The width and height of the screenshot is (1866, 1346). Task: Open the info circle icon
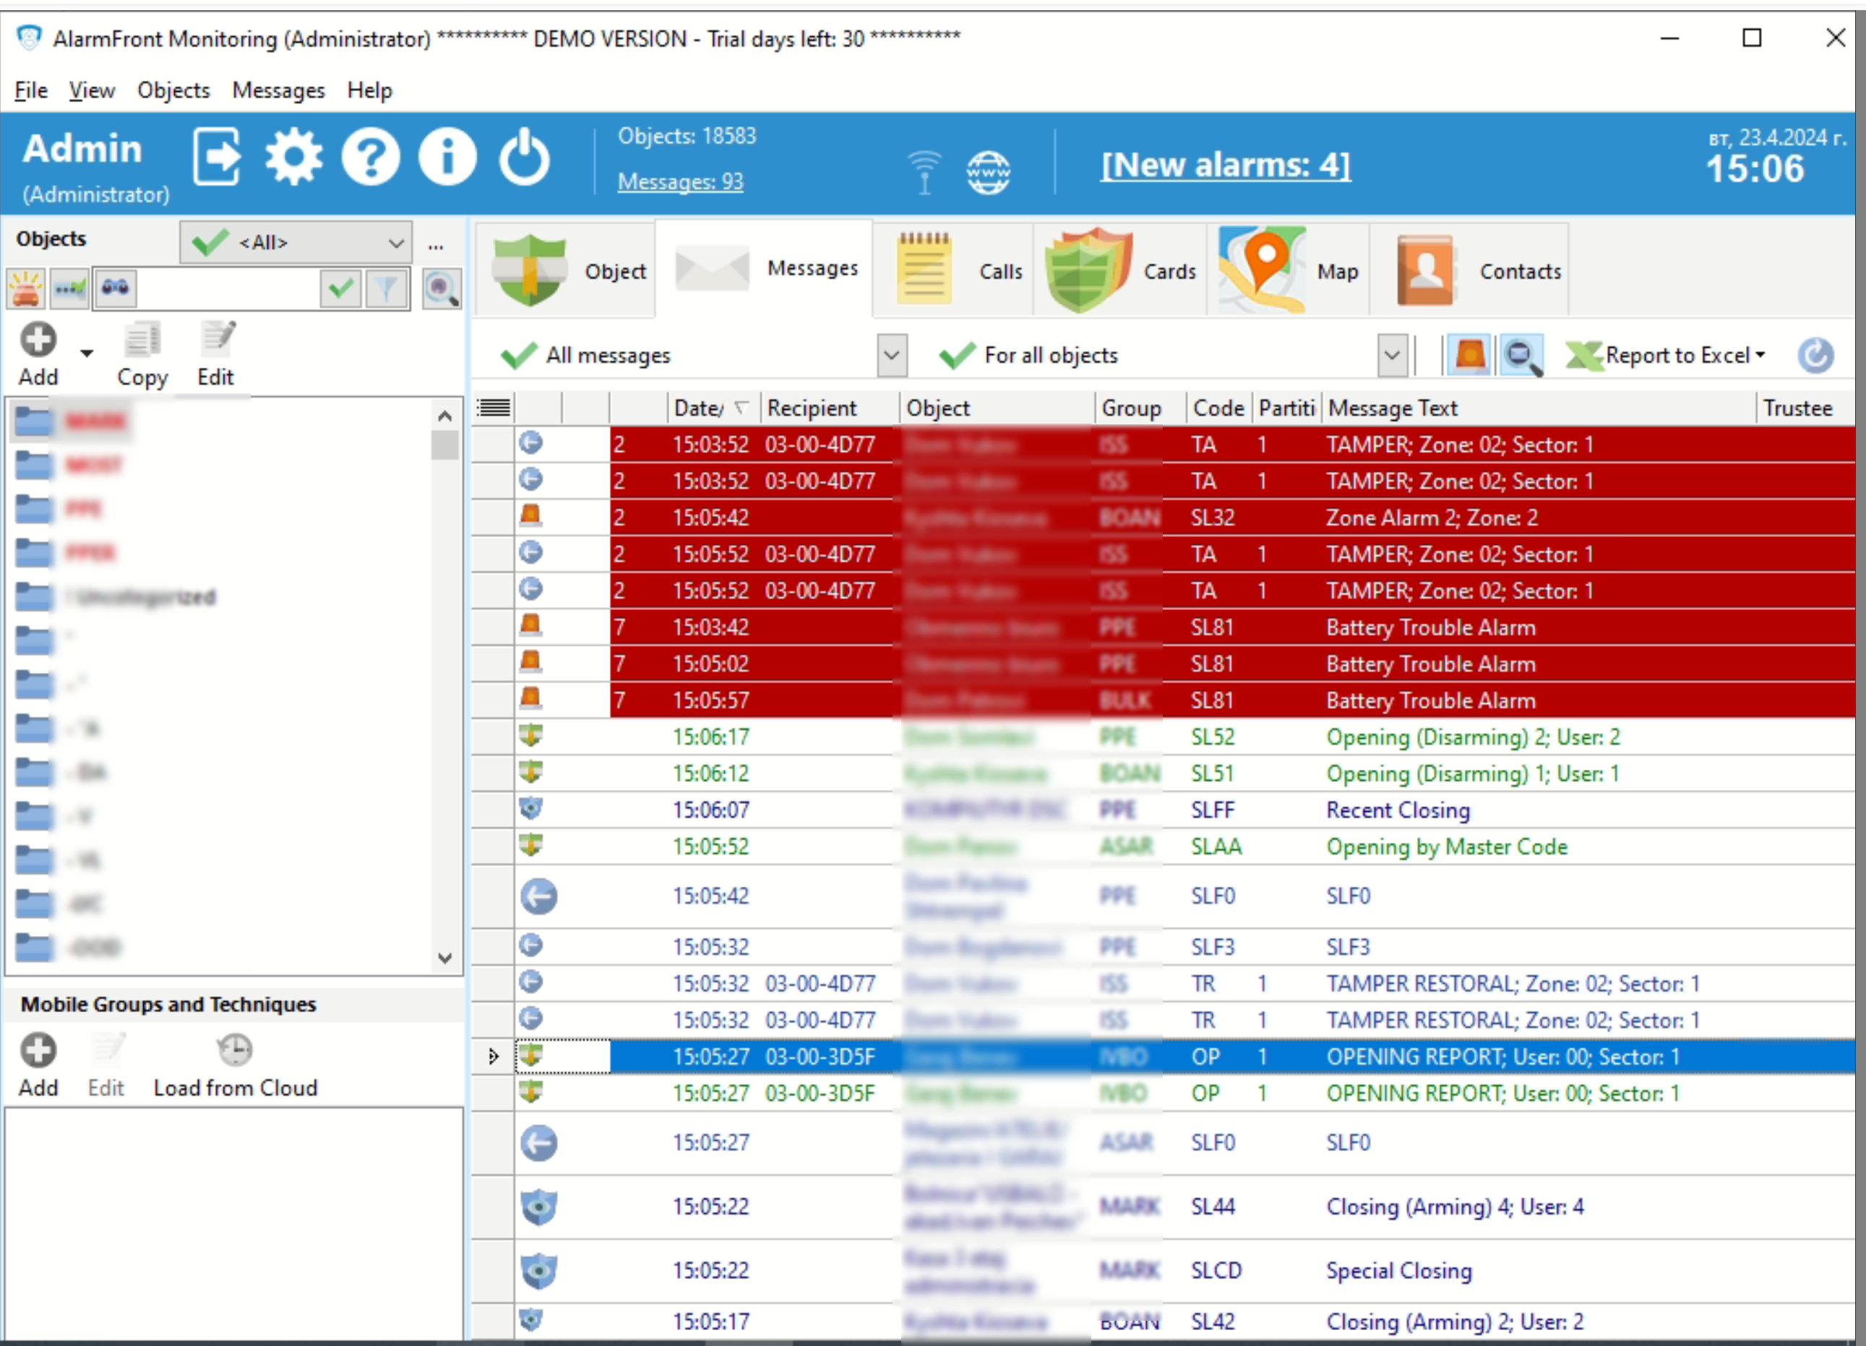[447, 156]
